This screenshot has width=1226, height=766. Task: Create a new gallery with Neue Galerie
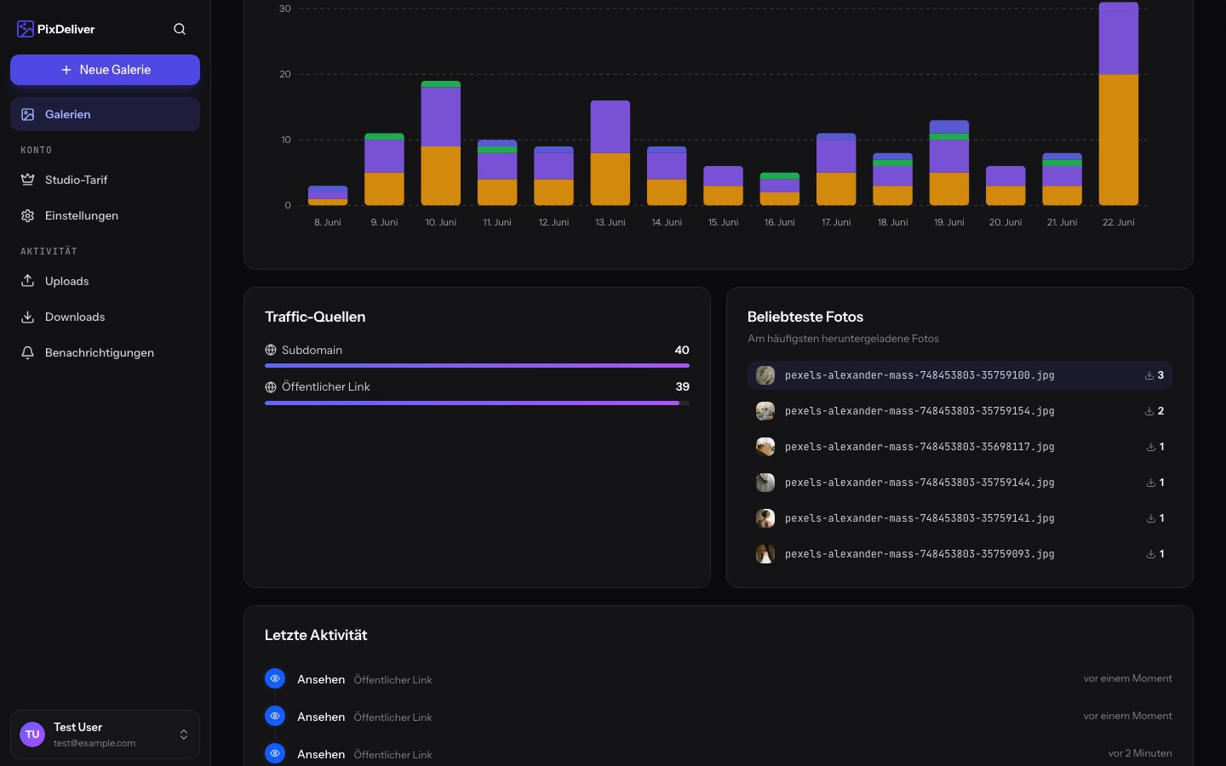105,70
